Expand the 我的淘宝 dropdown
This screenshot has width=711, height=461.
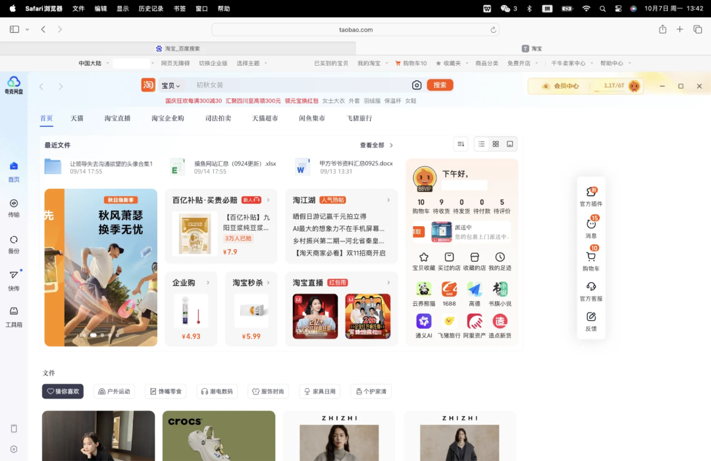pyautogui.click(x=372, y=63)
